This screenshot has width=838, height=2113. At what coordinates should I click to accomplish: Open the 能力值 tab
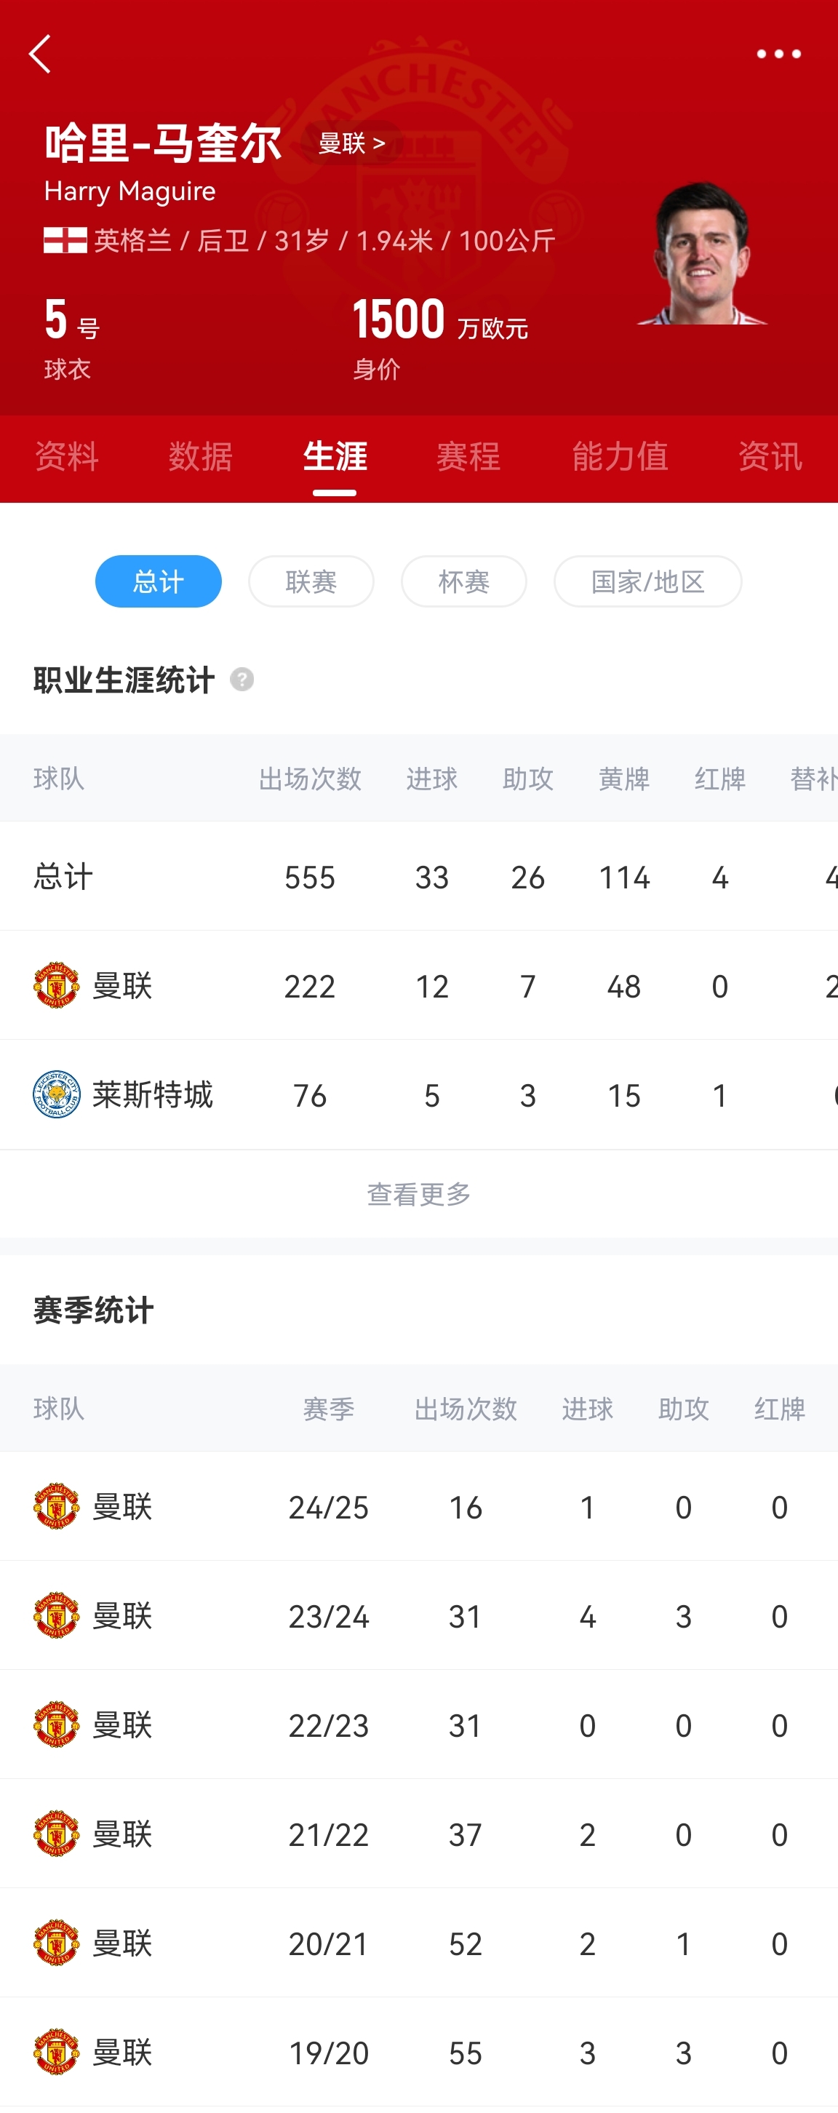(x=619, y=456)
